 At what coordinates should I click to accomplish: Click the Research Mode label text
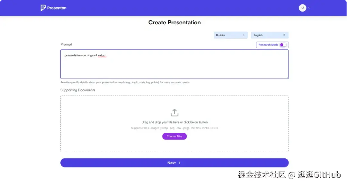[x=269, y=44]
